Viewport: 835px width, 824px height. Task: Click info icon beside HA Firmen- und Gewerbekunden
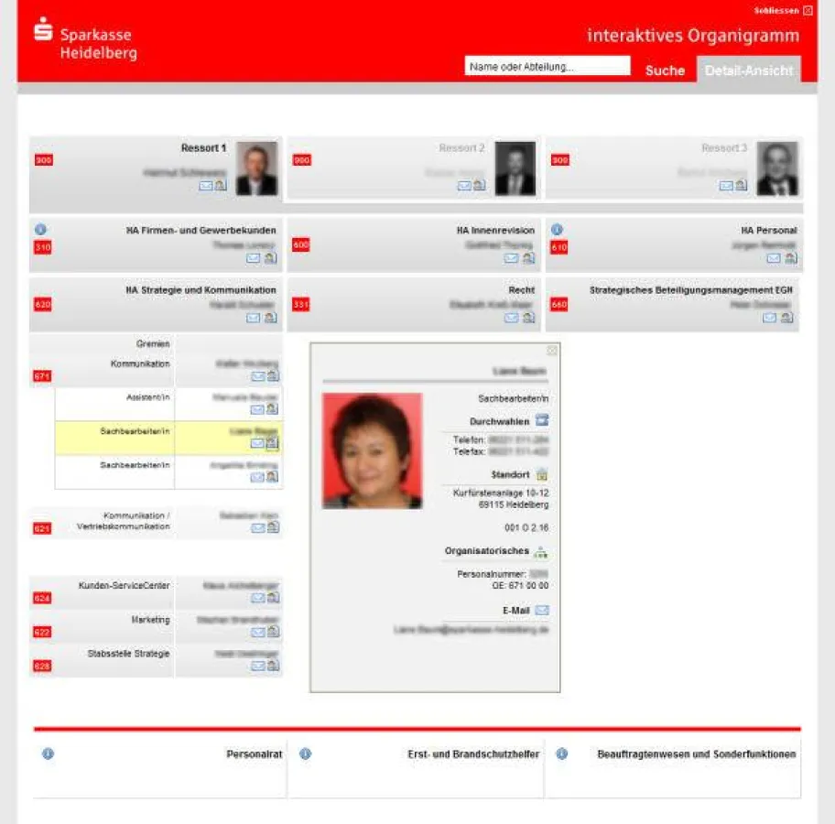tap(40, 230)
